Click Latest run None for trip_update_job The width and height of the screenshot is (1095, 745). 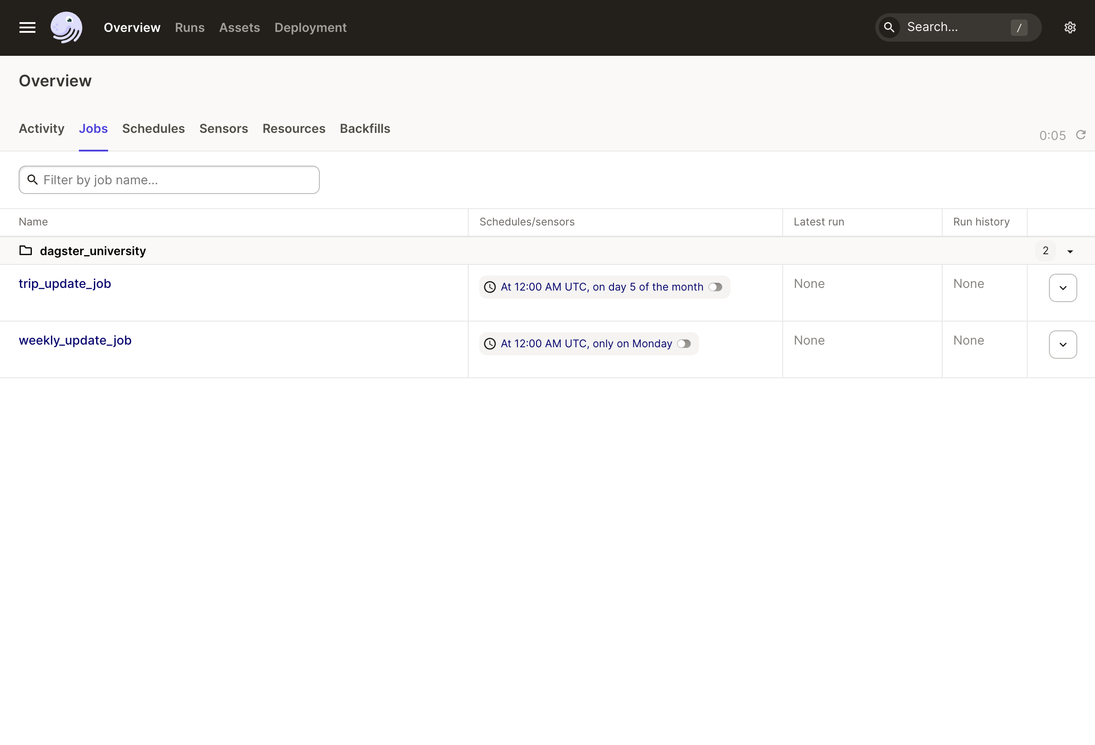(x=809, y=283)
